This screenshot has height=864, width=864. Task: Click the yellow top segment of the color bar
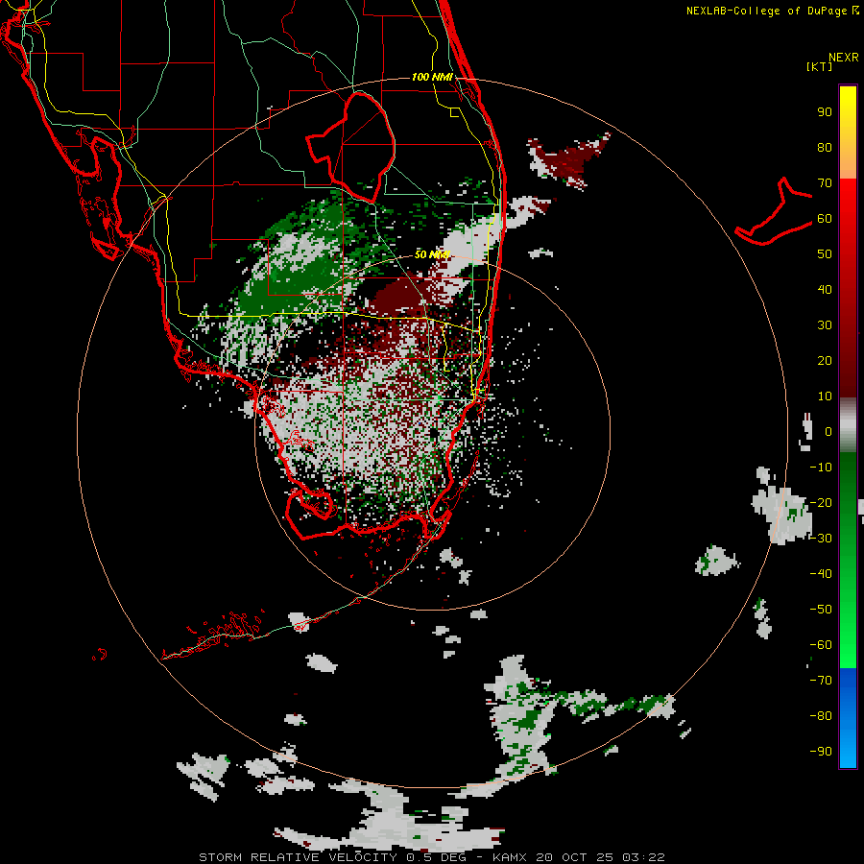click(x=848, y=132)
